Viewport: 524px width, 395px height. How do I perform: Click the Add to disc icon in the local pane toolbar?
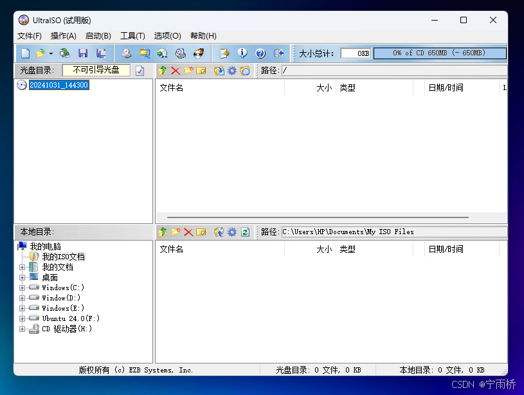click(219, 232)
